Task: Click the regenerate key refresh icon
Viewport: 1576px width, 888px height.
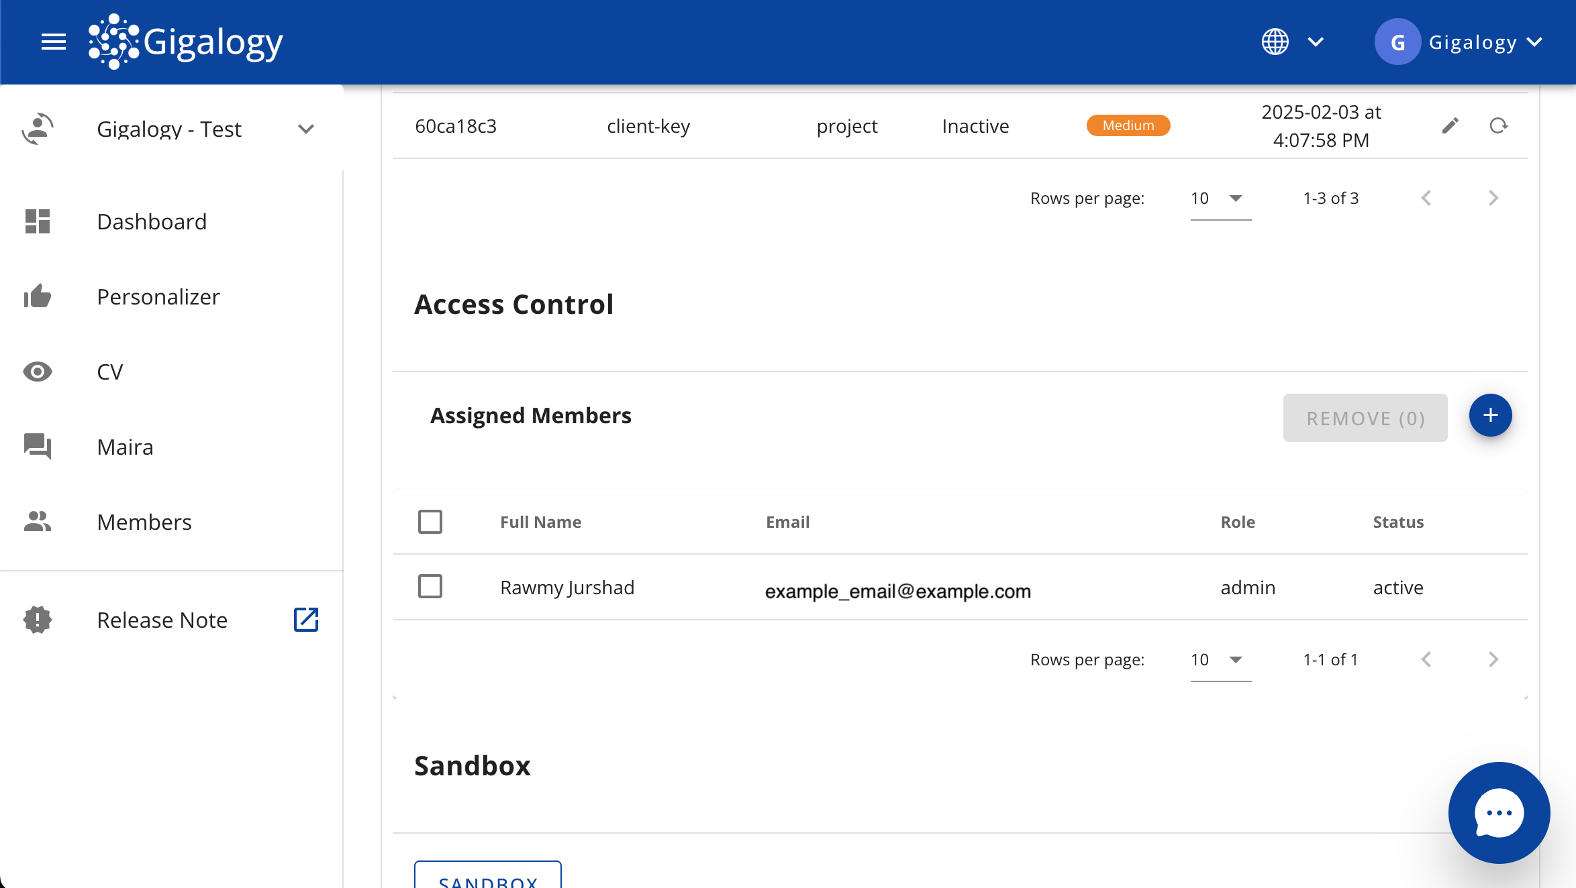Action: tap(1498, 125)
